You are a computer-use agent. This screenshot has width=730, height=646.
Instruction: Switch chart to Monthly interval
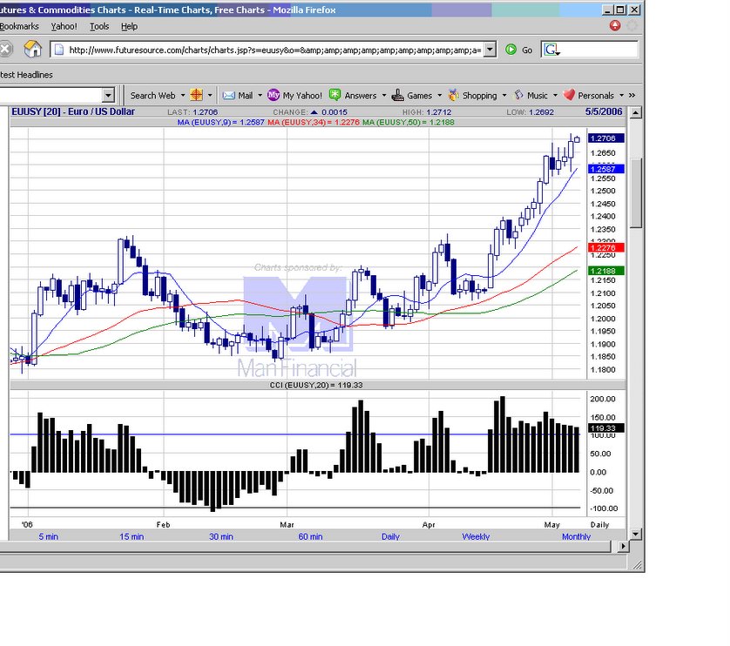pos(577,536)
